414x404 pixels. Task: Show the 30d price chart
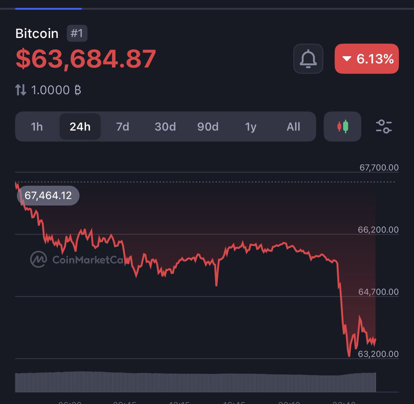tap(165, 127)
